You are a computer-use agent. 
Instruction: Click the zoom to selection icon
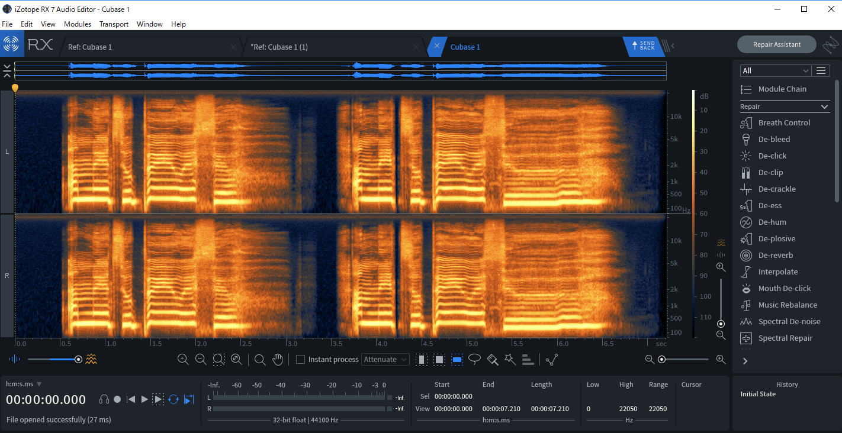point(218,359)
